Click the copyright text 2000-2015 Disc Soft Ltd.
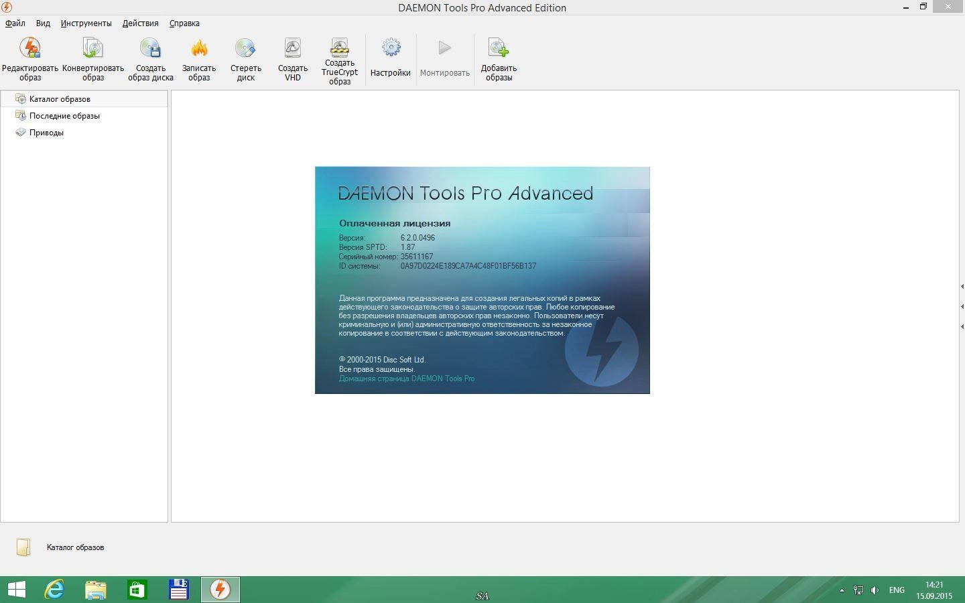 382,360
